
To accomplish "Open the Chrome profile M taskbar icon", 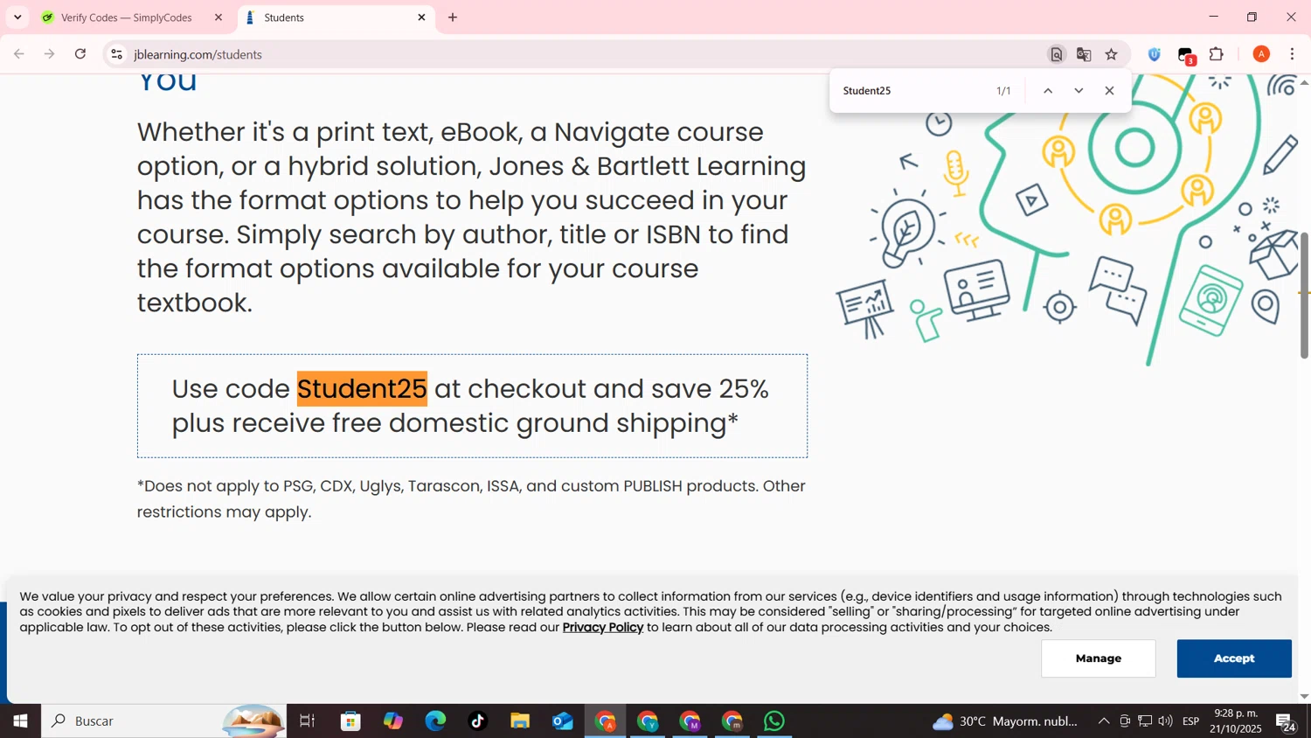I will 690,721.
